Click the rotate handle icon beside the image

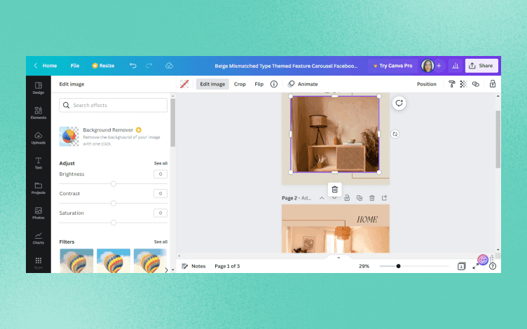tap(395, 134)
